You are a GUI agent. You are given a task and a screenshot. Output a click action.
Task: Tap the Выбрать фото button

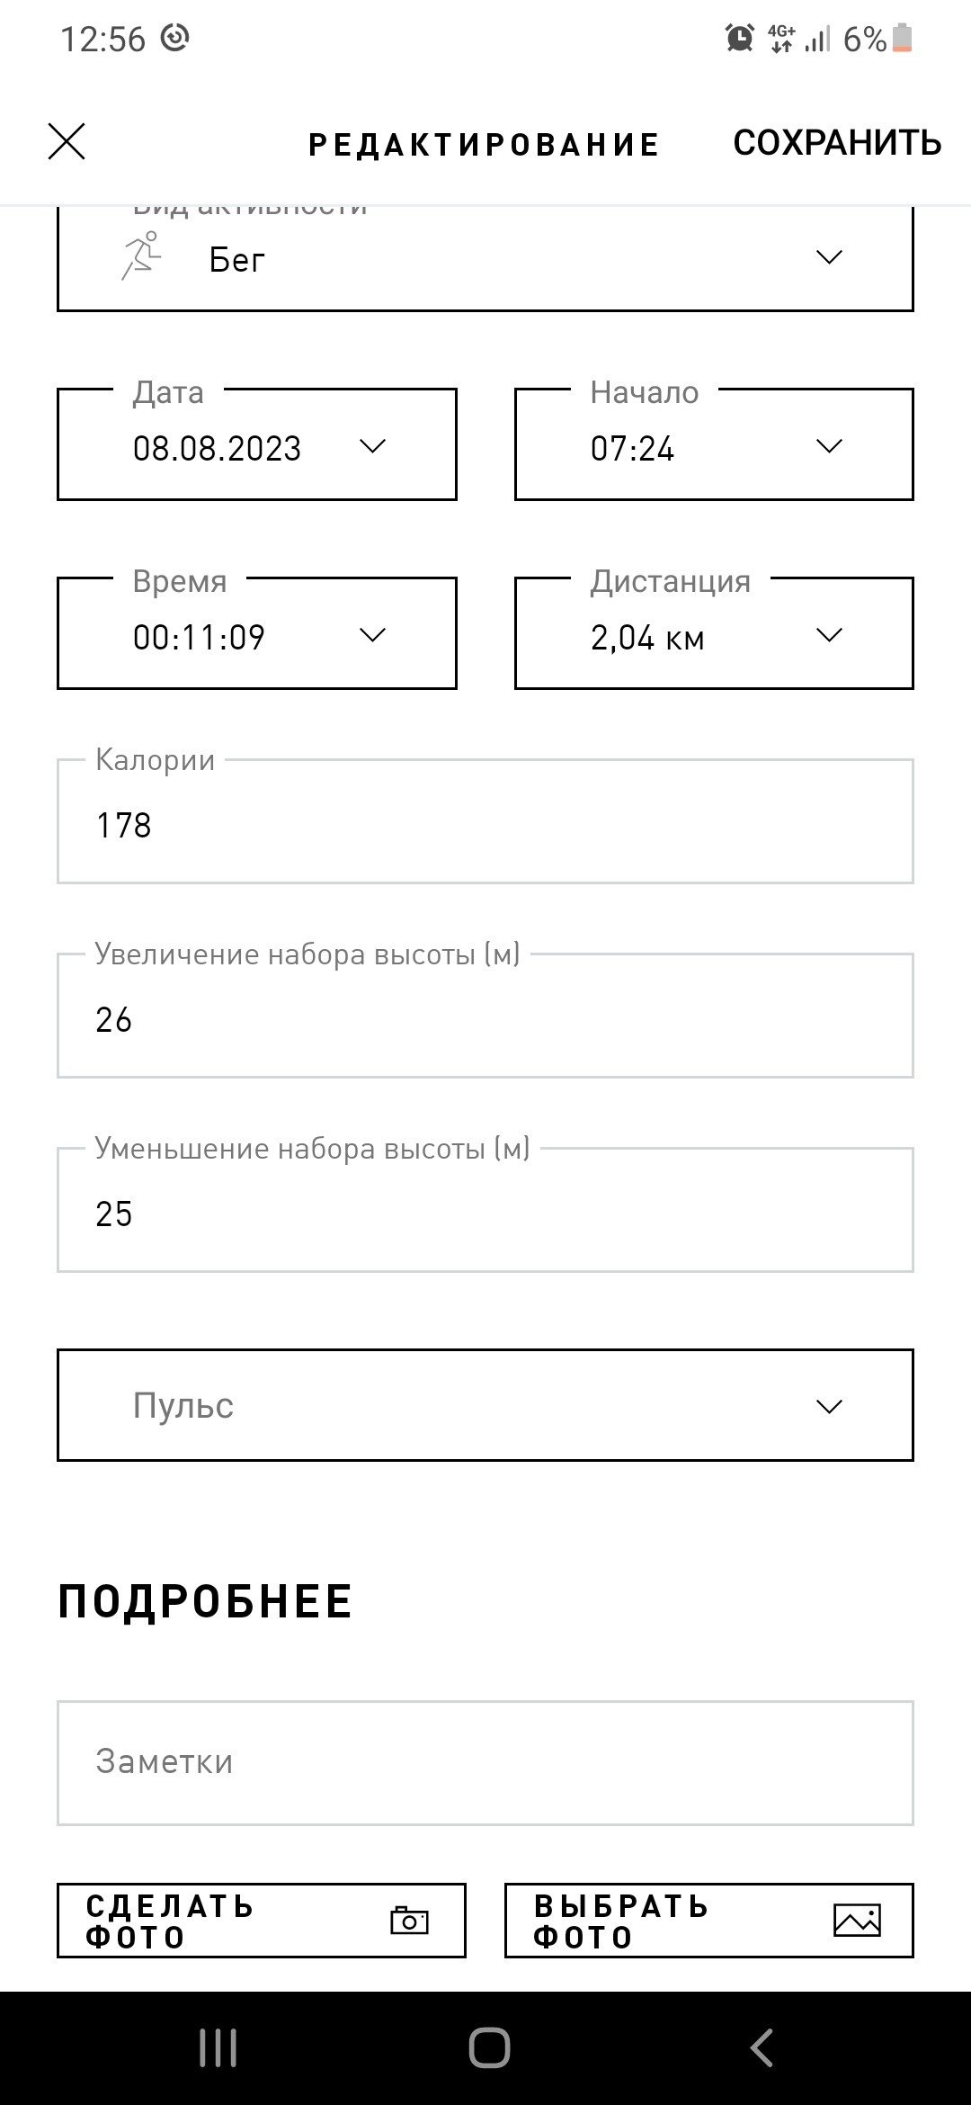coord(709,1921)
